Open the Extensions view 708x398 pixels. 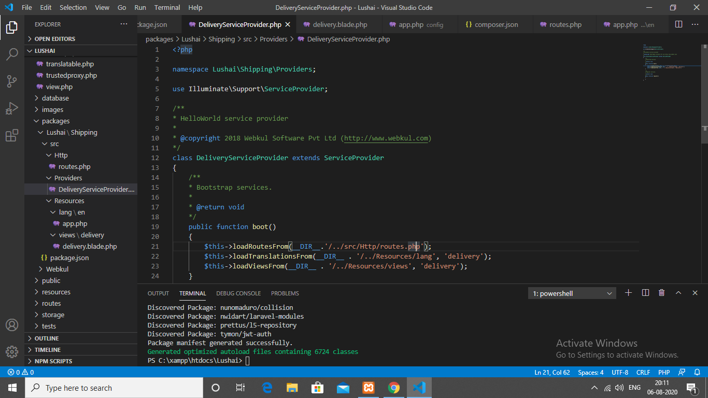point(12,135)
